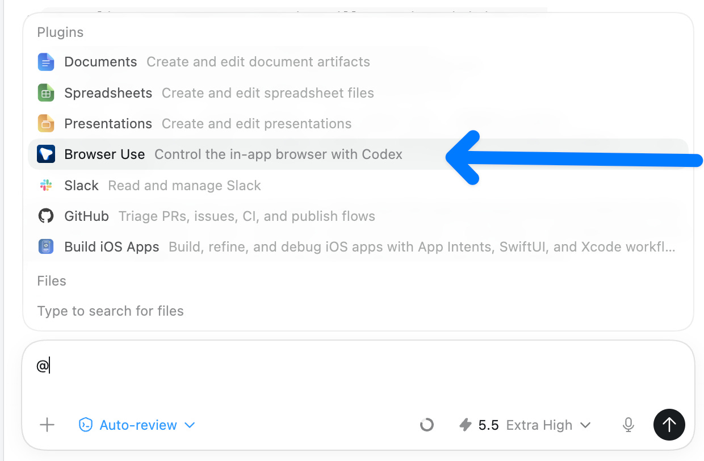Choose the Slack plugin entry
Image resolution: width=704 pixels, height=461 pixels.
358,185
